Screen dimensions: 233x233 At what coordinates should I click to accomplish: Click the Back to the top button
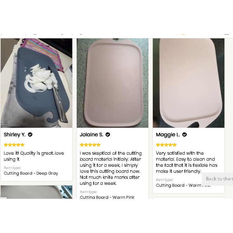point(217,179)
